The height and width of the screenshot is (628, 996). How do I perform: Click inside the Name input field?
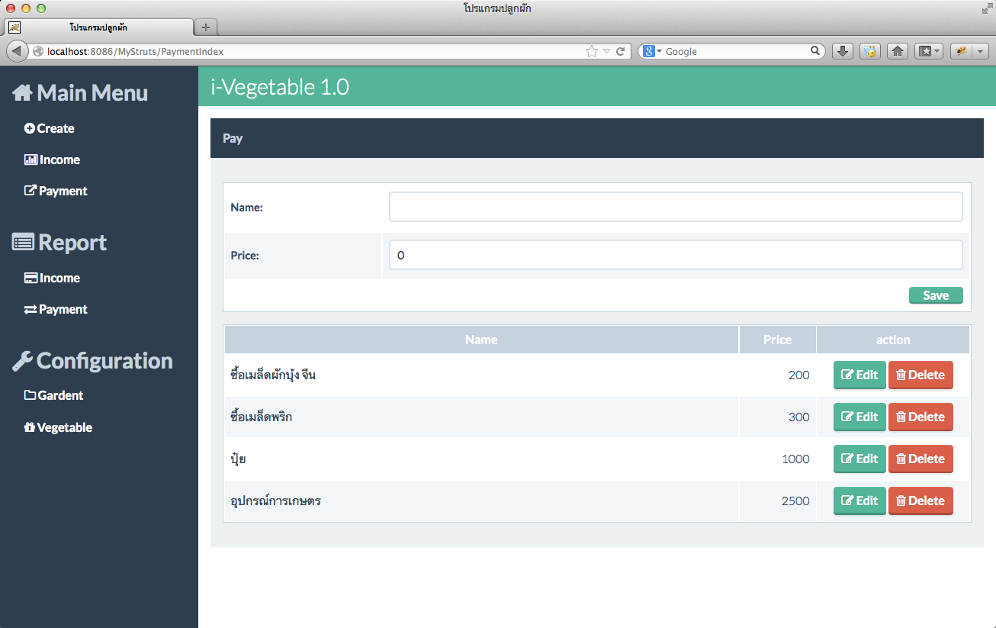coord(675,206)
